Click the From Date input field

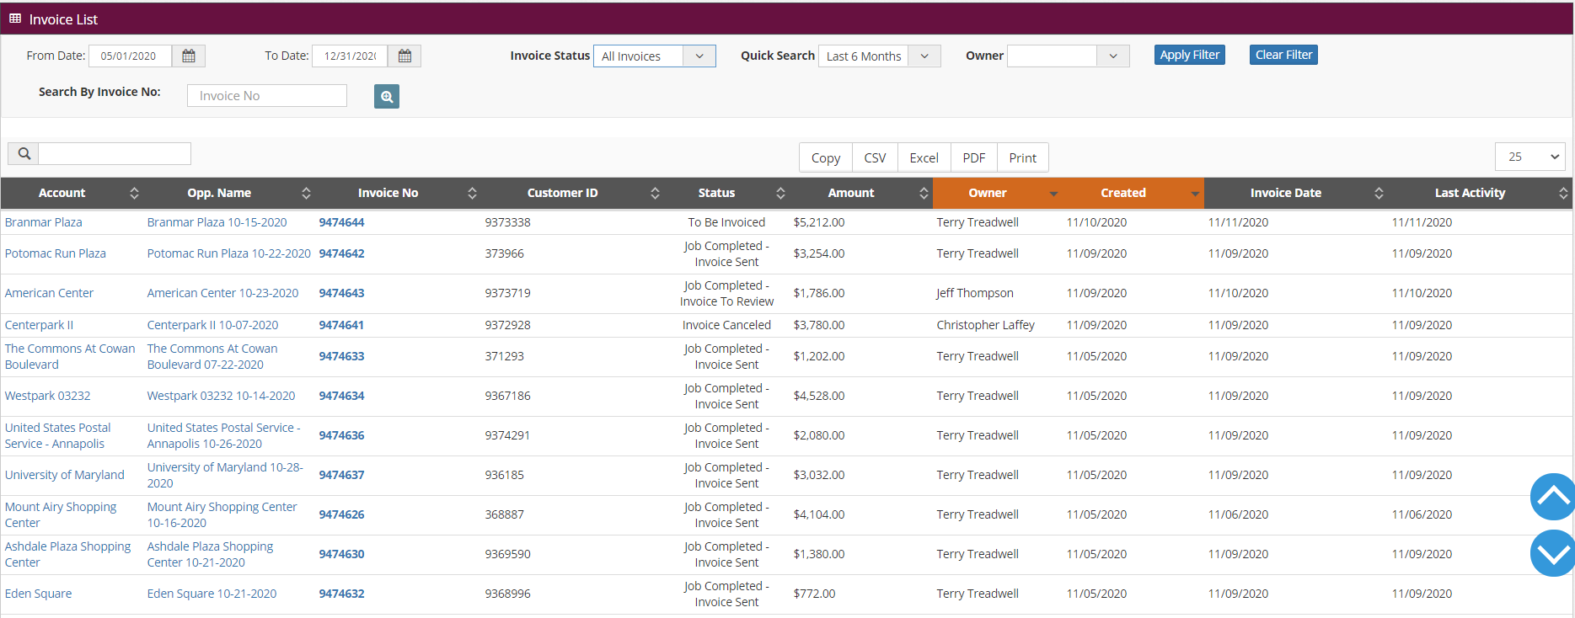[130, 56]
